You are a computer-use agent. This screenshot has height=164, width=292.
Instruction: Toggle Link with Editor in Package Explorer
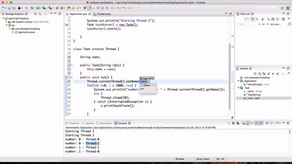pyautogui.click(x=40, y=14)
